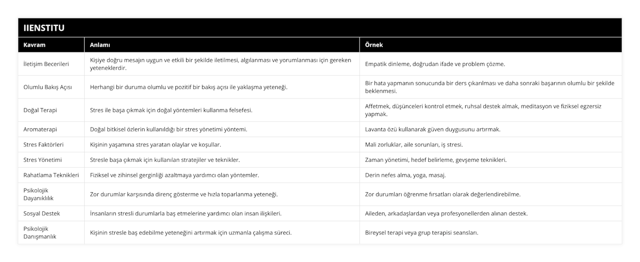Select the Sosyal Destek cell
This screenshot has width=640, height=262.
coord(42,214)
